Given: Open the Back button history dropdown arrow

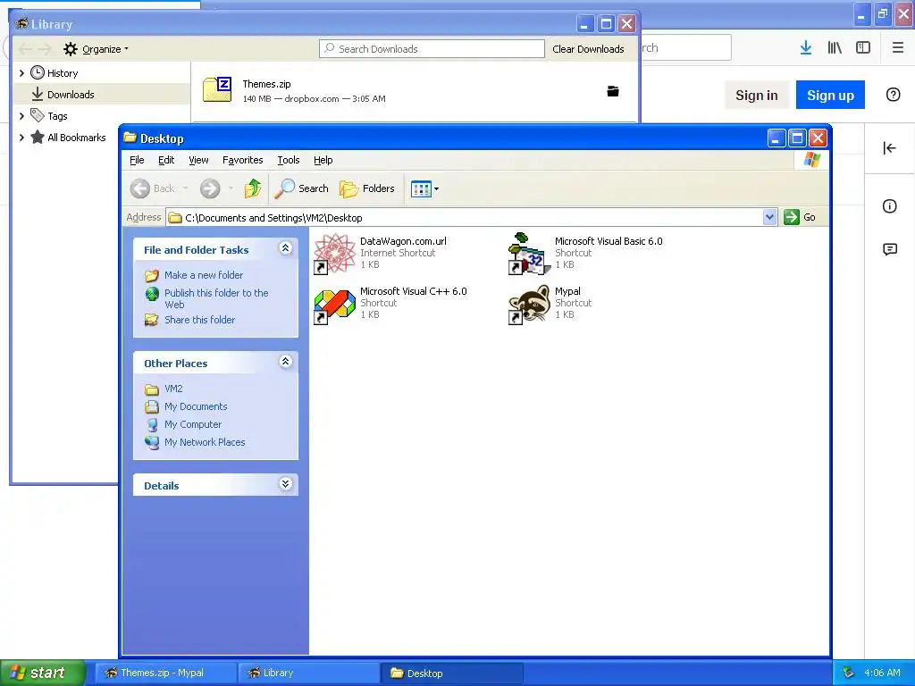Looking at the screenshot, I should (186, 188).
